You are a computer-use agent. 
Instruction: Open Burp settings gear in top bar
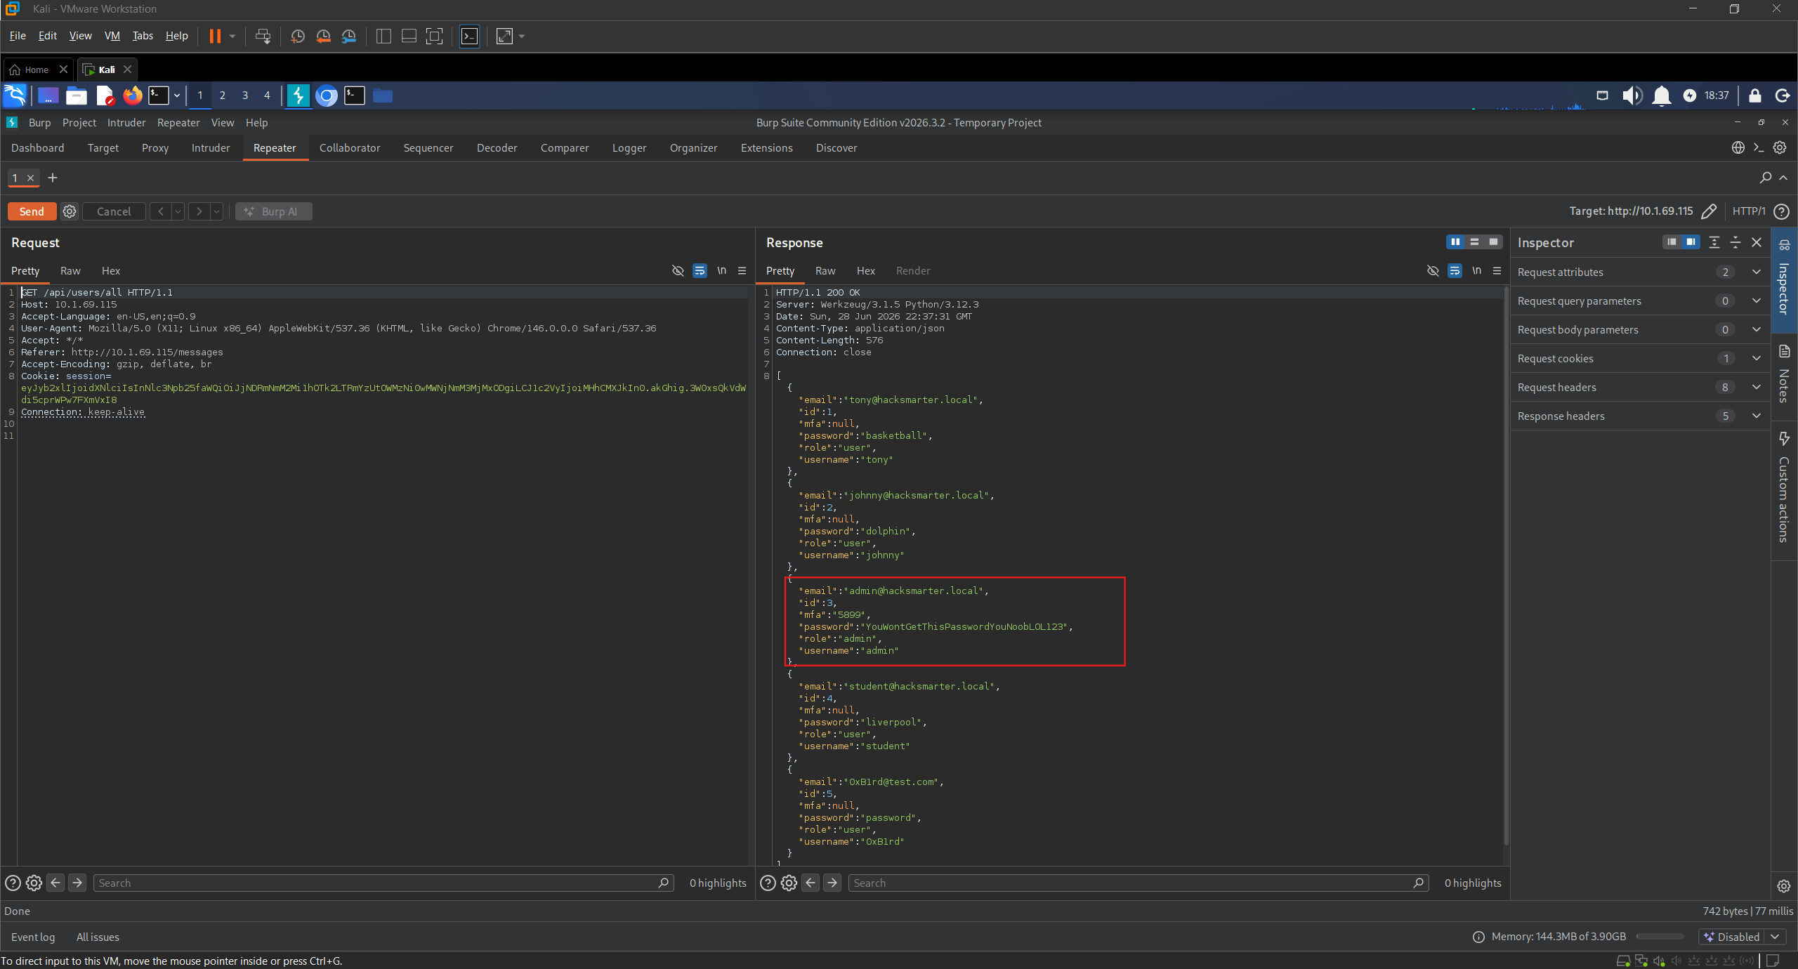(1780, 147)
